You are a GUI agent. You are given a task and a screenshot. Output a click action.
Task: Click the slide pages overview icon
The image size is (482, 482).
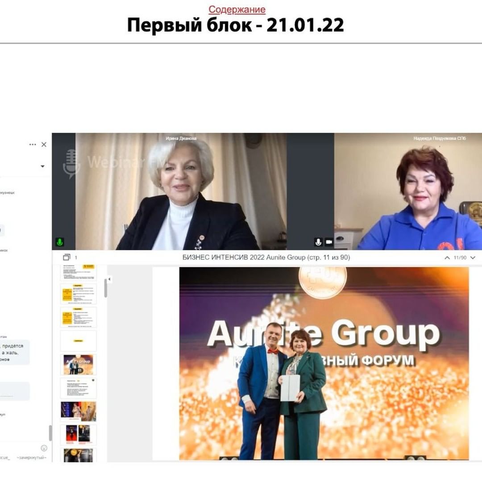point(66,257)
